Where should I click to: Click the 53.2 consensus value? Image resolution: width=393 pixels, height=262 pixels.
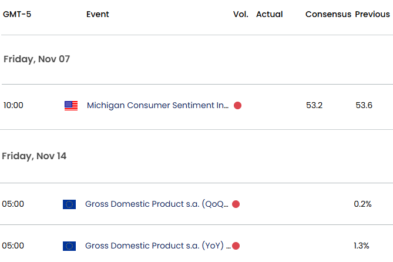[314, 106]
